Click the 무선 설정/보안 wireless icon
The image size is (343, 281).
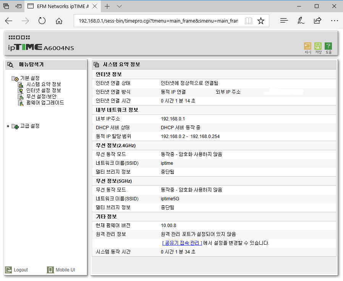21,97
